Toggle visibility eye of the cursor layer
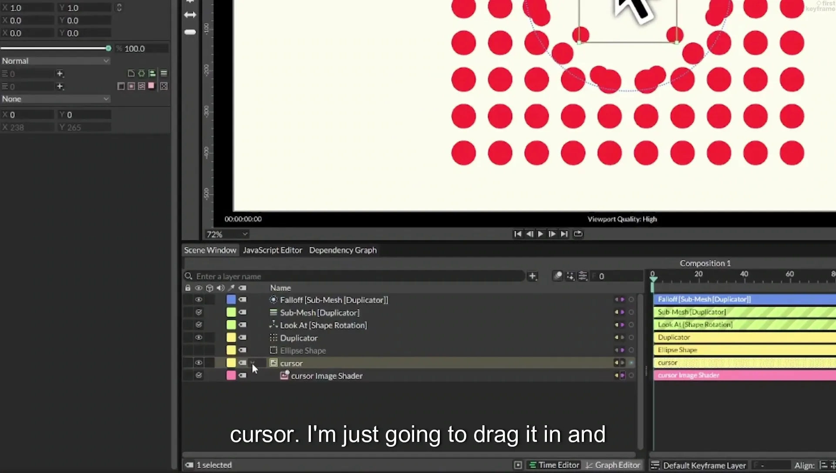 click(x=199, y=363)
